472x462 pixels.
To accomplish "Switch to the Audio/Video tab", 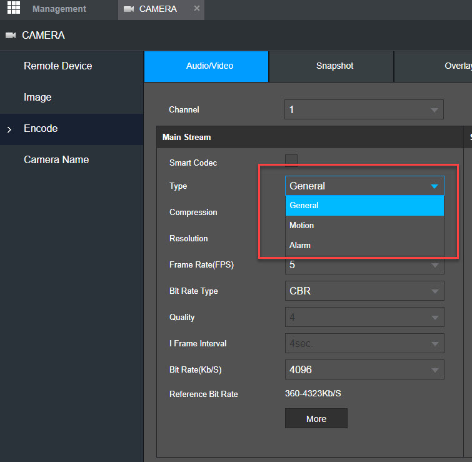I will coord(206,66).
